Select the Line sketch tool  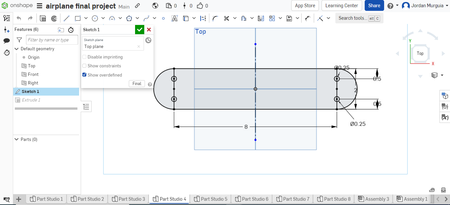click(66, 18)
